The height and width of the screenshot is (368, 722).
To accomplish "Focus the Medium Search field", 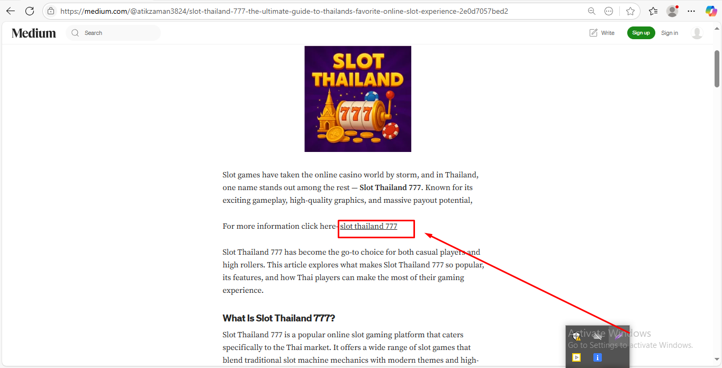I will click(x=113, y=33).
